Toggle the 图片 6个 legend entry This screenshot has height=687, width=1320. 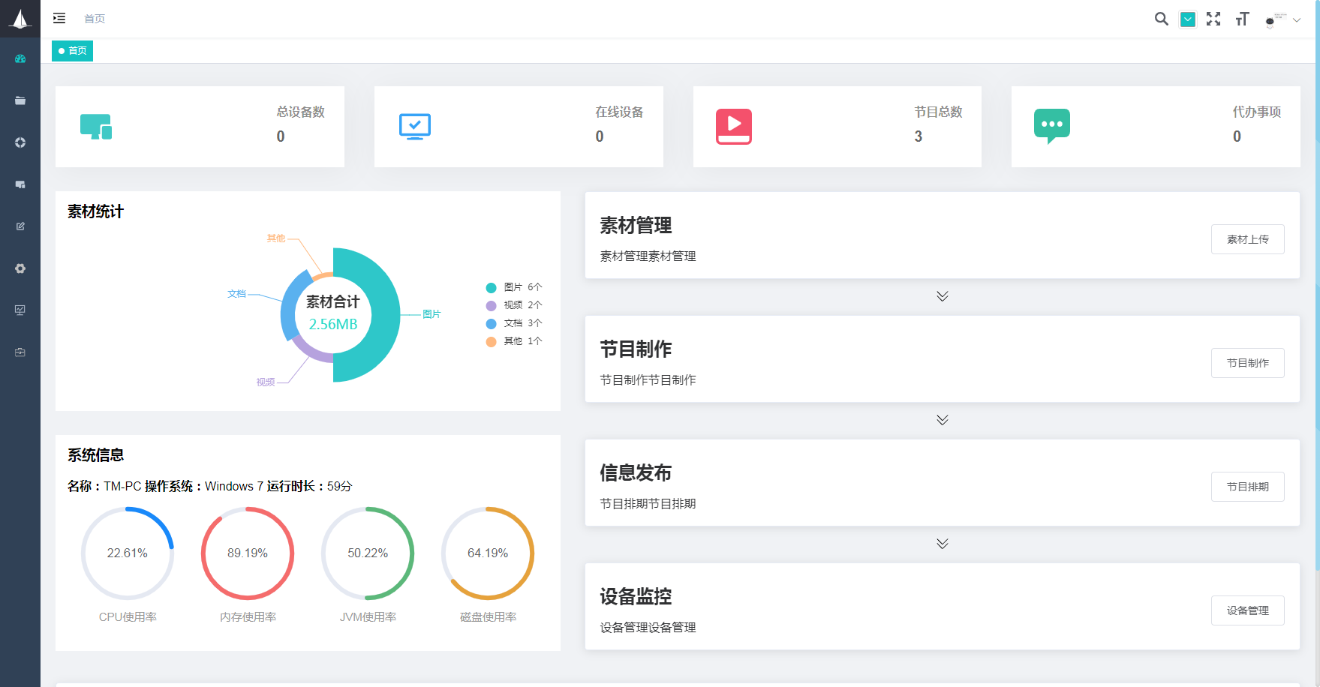(x=514, y=287)
